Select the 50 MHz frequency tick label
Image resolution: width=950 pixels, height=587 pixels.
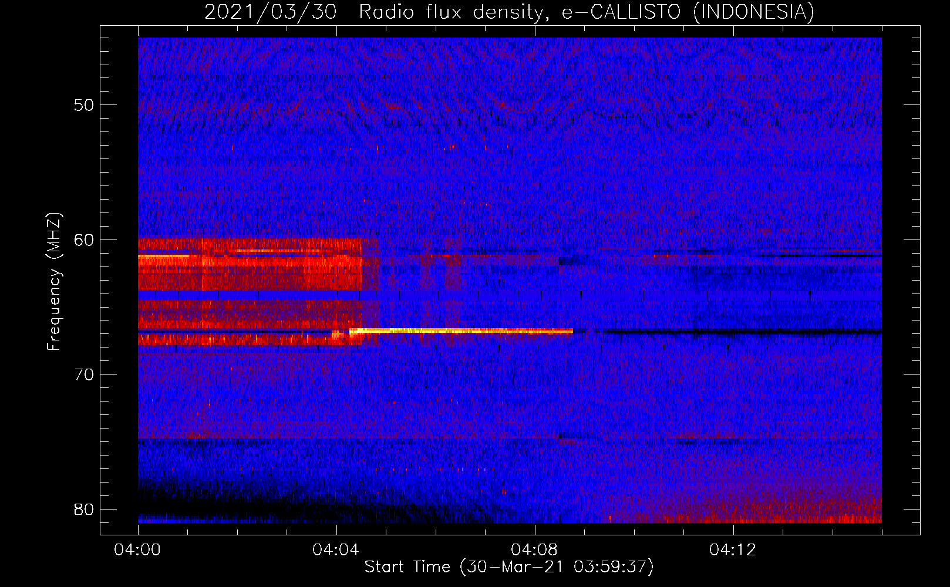click(x=84, y=105)
